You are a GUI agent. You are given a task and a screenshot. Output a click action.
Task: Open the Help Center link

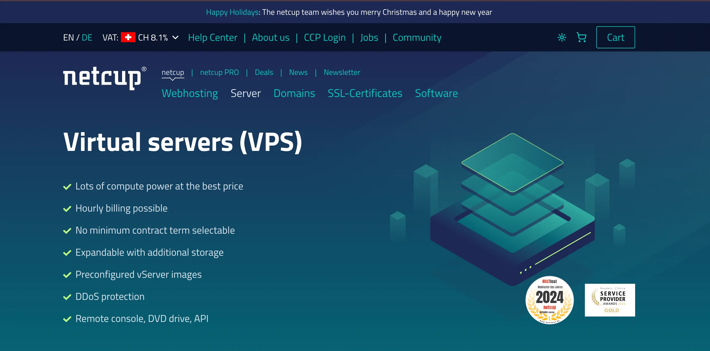pos(213,37)
